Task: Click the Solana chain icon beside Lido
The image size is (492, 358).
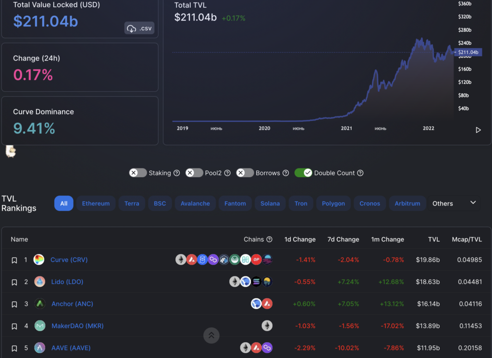Action: click(257, 281)
